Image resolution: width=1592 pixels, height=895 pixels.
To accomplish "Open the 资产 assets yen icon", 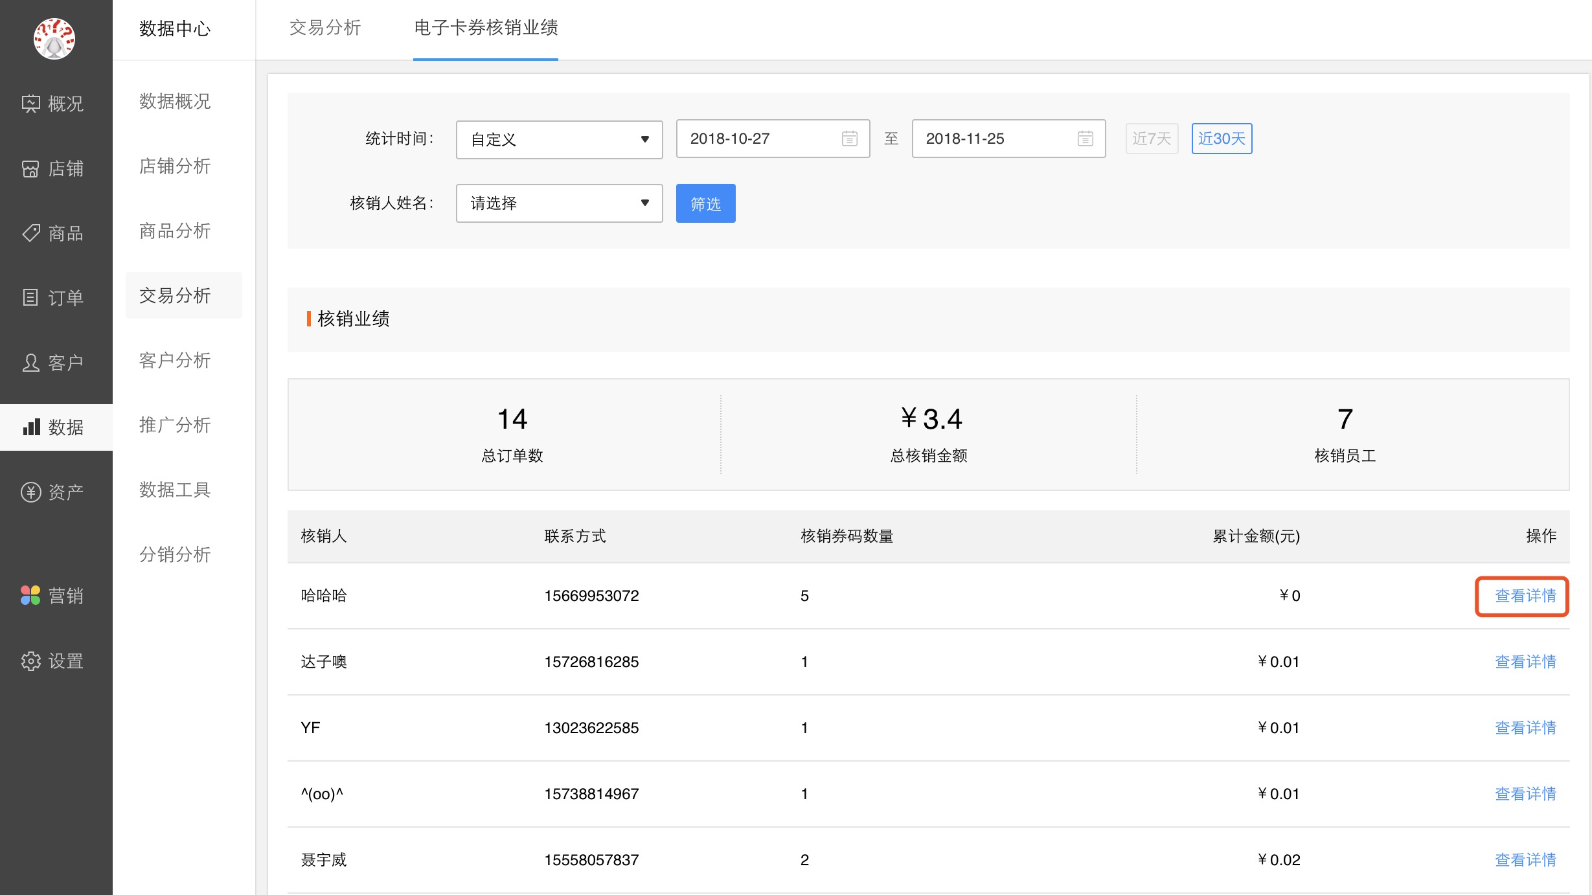I will click(x=30, y=492).
